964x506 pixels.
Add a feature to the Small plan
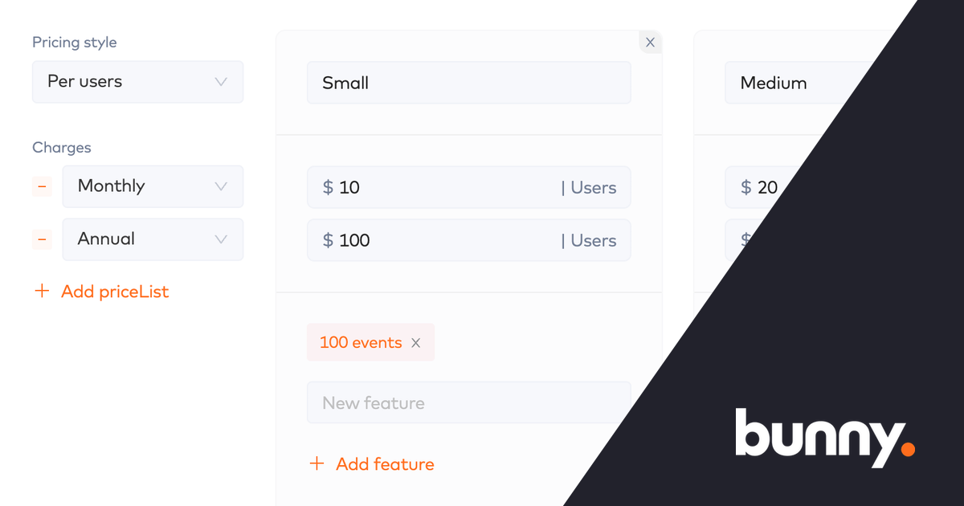click(x=386, y=463)
